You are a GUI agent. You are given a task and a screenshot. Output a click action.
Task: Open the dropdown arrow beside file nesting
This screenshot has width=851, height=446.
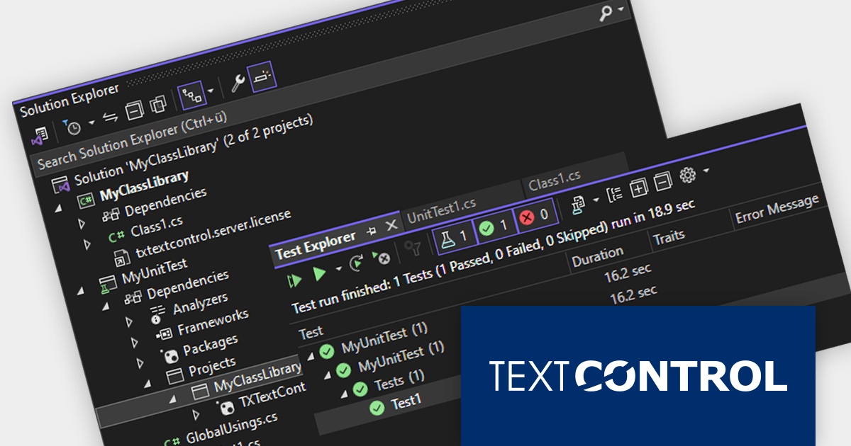(211, 91)
